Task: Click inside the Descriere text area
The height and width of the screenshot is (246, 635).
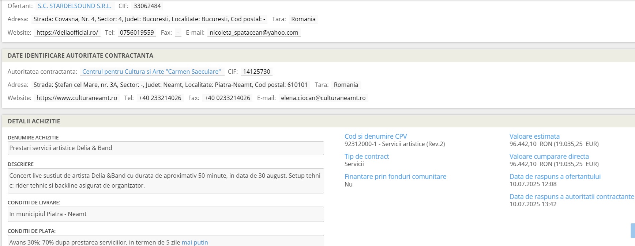Action: click(166, 181)
